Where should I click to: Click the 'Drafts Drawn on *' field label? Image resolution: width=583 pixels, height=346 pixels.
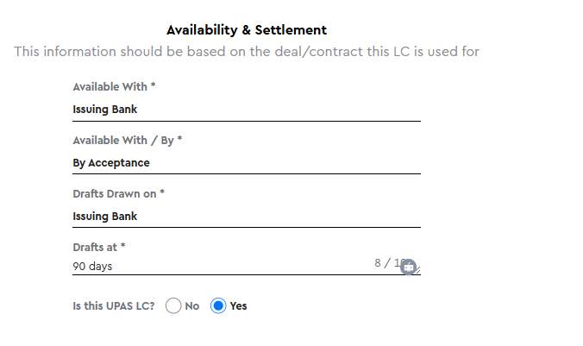[119, 194]
